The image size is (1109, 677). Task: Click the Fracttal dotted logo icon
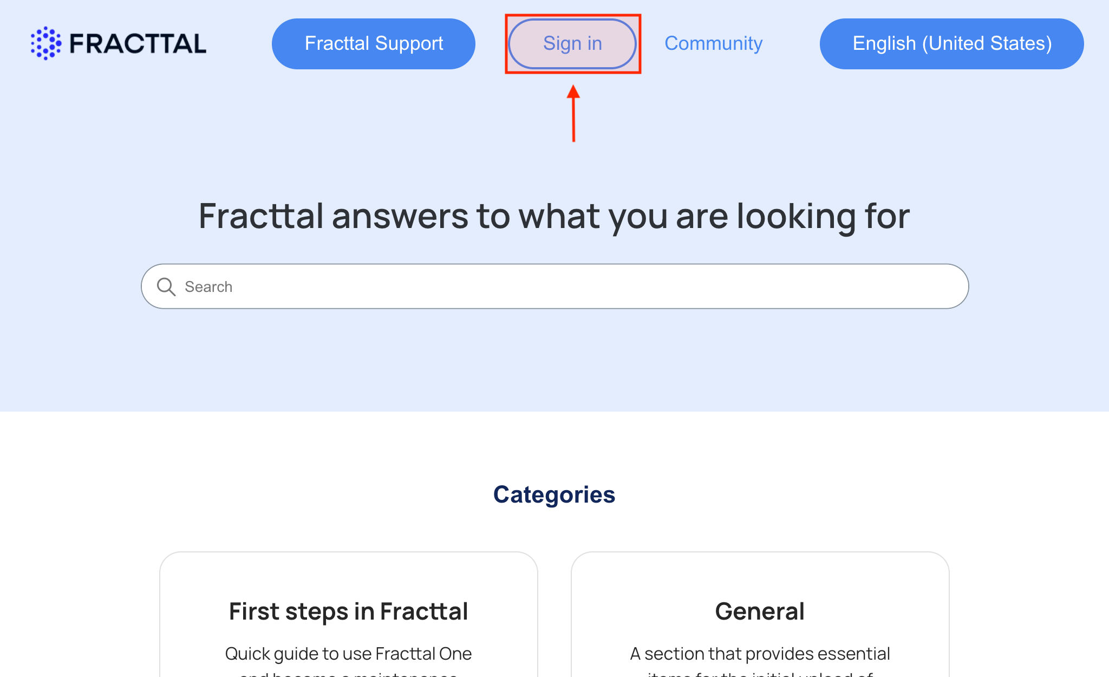(46, 43)
